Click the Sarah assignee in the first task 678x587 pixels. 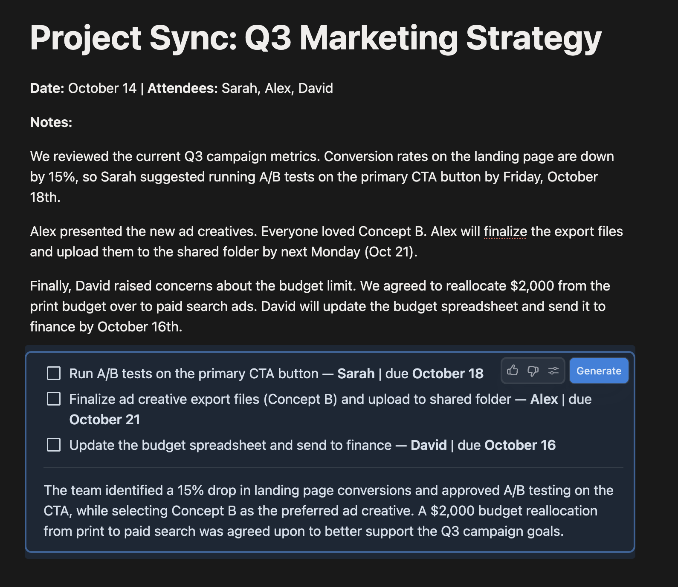click(356, 374)
